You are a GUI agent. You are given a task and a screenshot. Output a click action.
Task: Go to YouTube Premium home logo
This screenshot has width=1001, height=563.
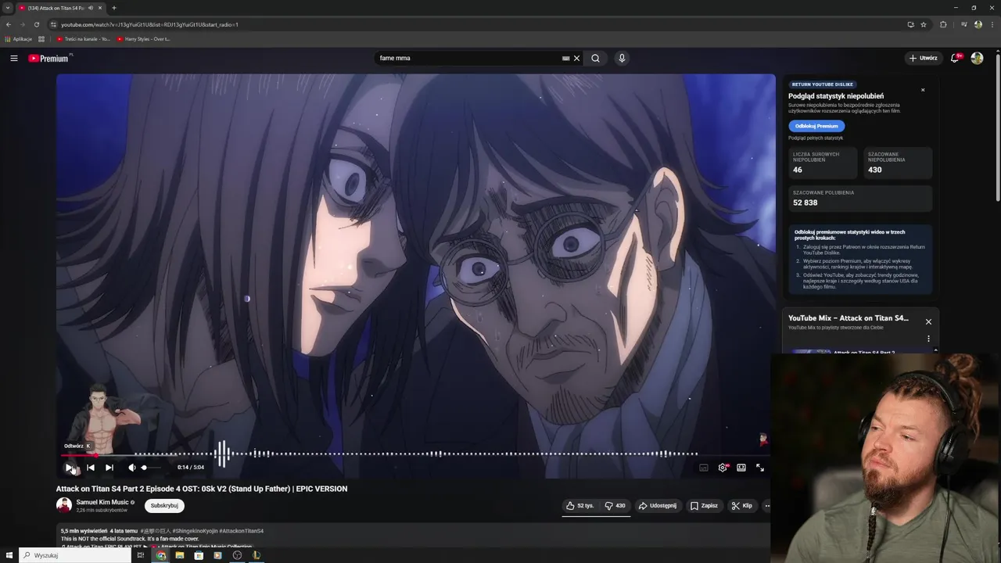click(x=48, y=59)
